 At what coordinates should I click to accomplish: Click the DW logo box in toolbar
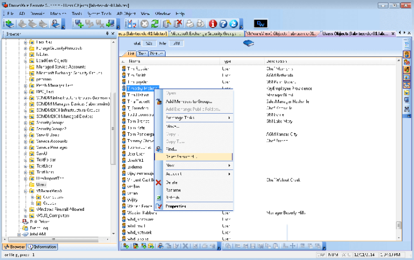point(261,24)
